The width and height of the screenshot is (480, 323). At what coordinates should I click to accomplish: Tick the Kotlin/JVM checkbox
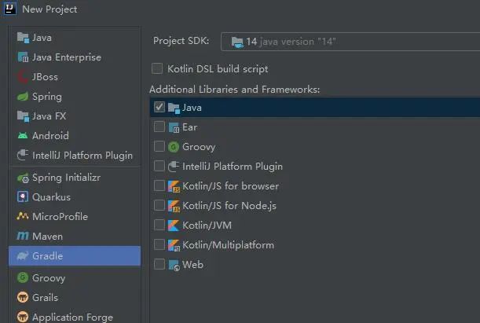159,225
